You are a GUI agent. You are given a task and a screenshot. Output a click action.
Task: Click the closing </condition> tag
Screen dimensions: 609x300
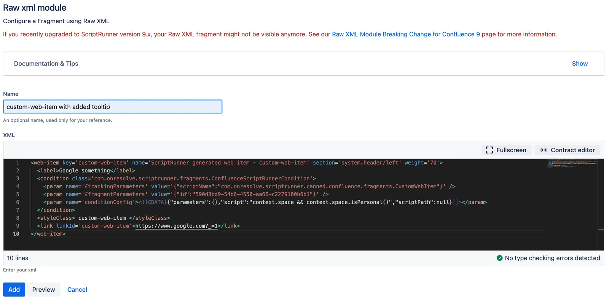(56, 210)
